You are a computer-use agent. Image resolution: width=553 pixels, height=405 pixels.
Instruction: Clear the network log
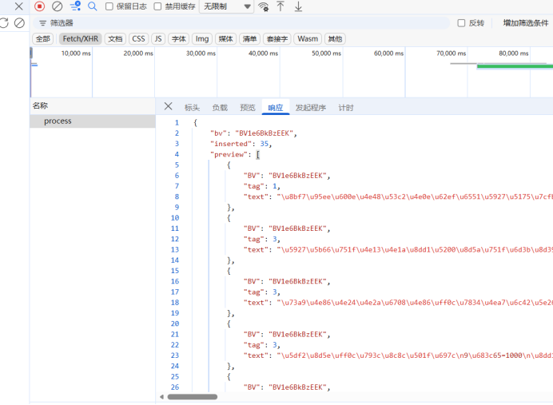click(57, 6)
